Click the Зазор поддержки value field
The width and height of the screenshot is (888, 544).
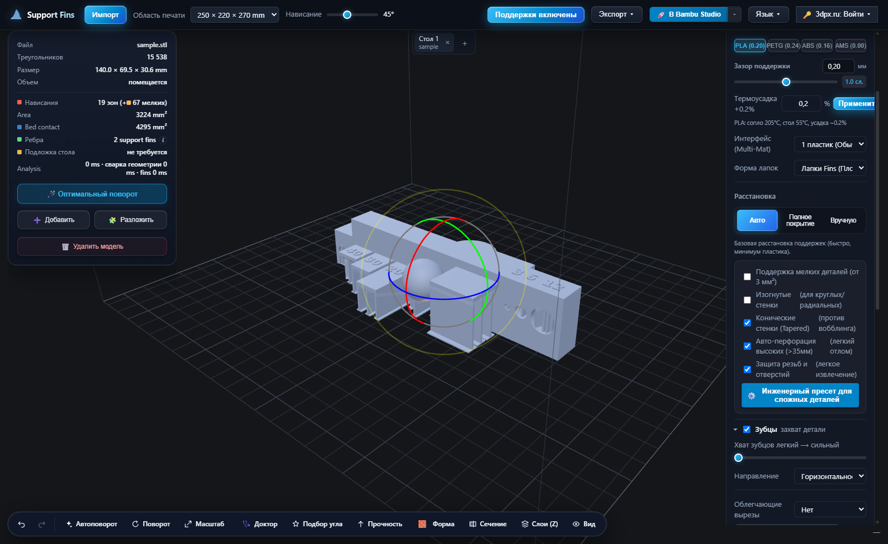point(838,67)
